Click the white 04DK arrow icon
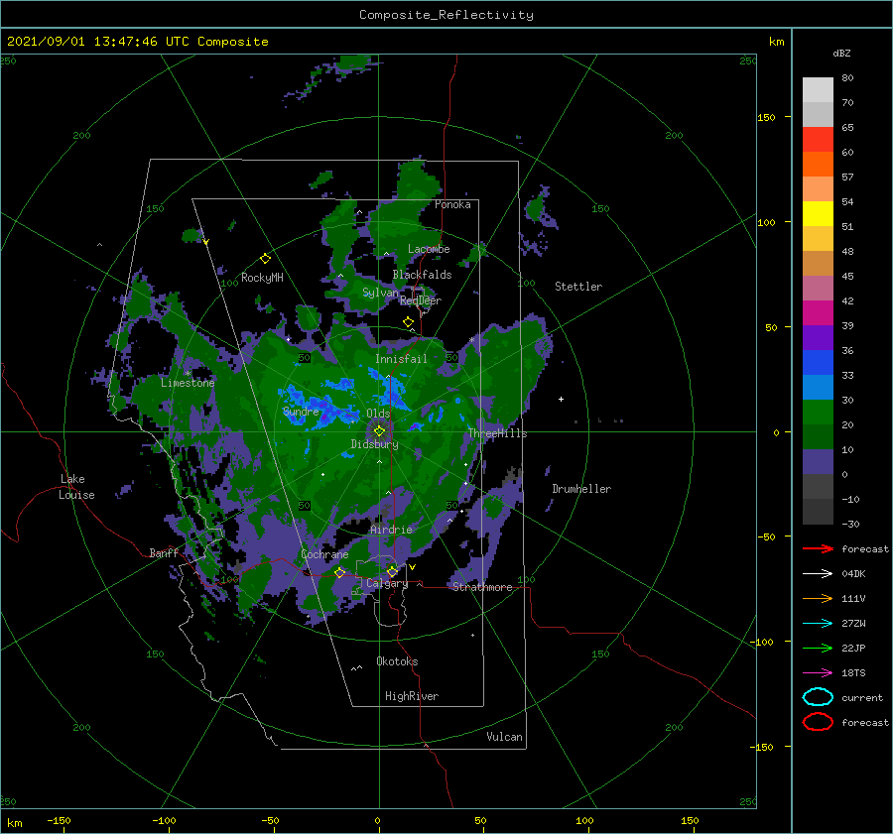The image size is (893, 834). [818, 573]
